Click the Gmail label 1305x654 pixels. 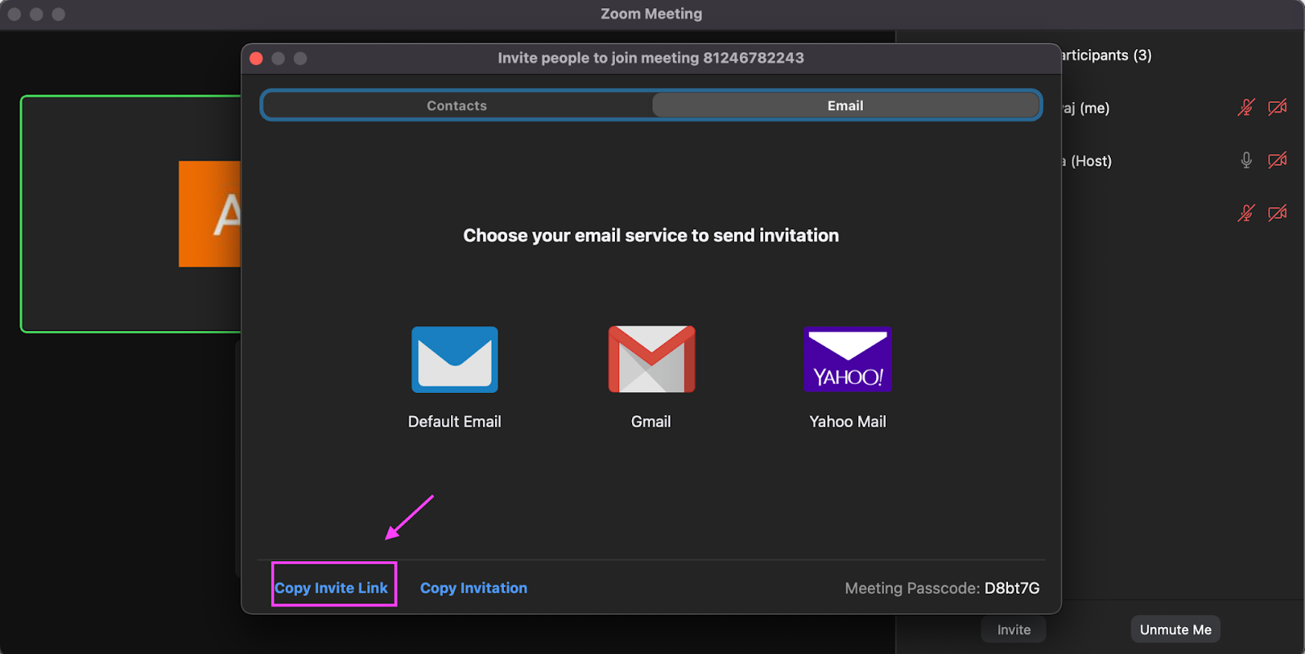[x=651, y=422]
